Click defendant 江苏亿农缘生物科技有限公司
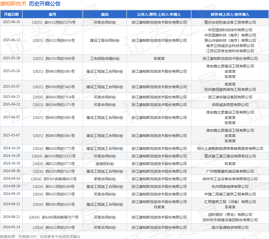 click(x=230, y=51)
